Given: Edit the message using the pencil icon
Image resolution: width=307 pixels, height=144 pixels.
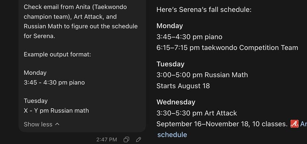Looking at the screenshot, I should (x=138, y=139).
